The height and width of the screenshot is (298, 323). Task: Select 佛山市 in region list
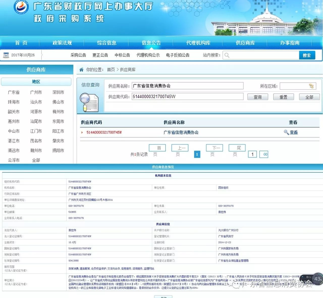[58, 102]
